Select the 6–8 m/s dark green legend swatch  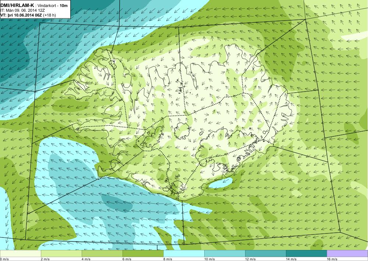(x=143, y=254)
